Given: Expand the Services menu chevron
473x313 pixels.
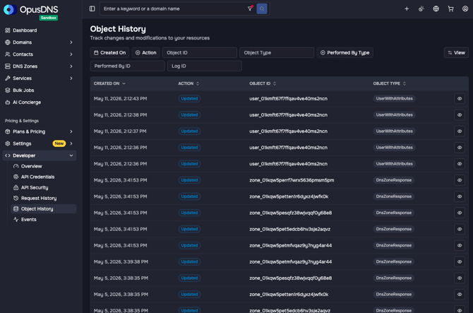Looking at the screenshot, I should 71,78.
